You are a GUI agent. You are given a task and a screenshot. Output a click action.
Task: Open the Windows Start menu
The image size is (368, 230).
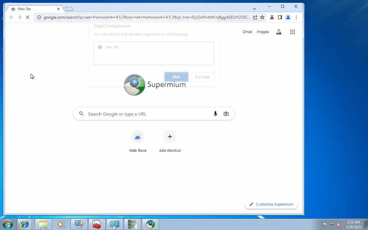(8, 224)
